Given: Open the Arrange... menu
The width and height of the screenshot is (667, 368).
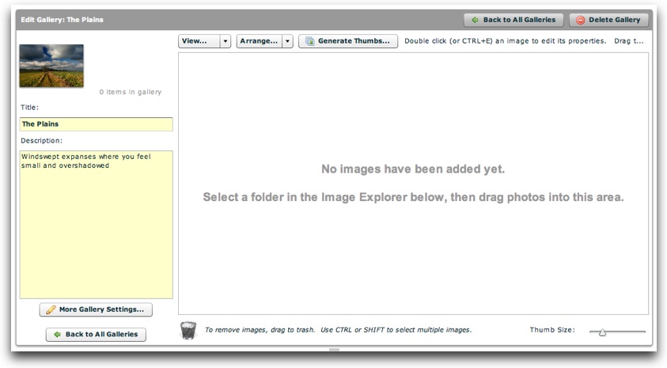Looking at the screenshot, I should point(259,41).
